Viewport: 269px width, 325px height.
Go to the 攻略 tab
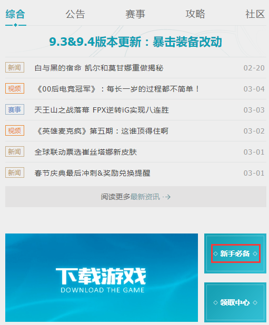(195, 14)
